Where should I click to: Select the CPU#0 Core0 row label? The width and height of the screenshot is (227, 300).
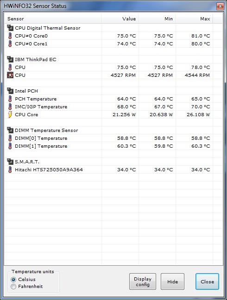pos(31,36)
